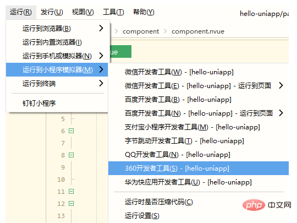Screen dimensions: 297x223
Task: Choose 钉钉小程序 from the run menu
Action: coord(57,104)
